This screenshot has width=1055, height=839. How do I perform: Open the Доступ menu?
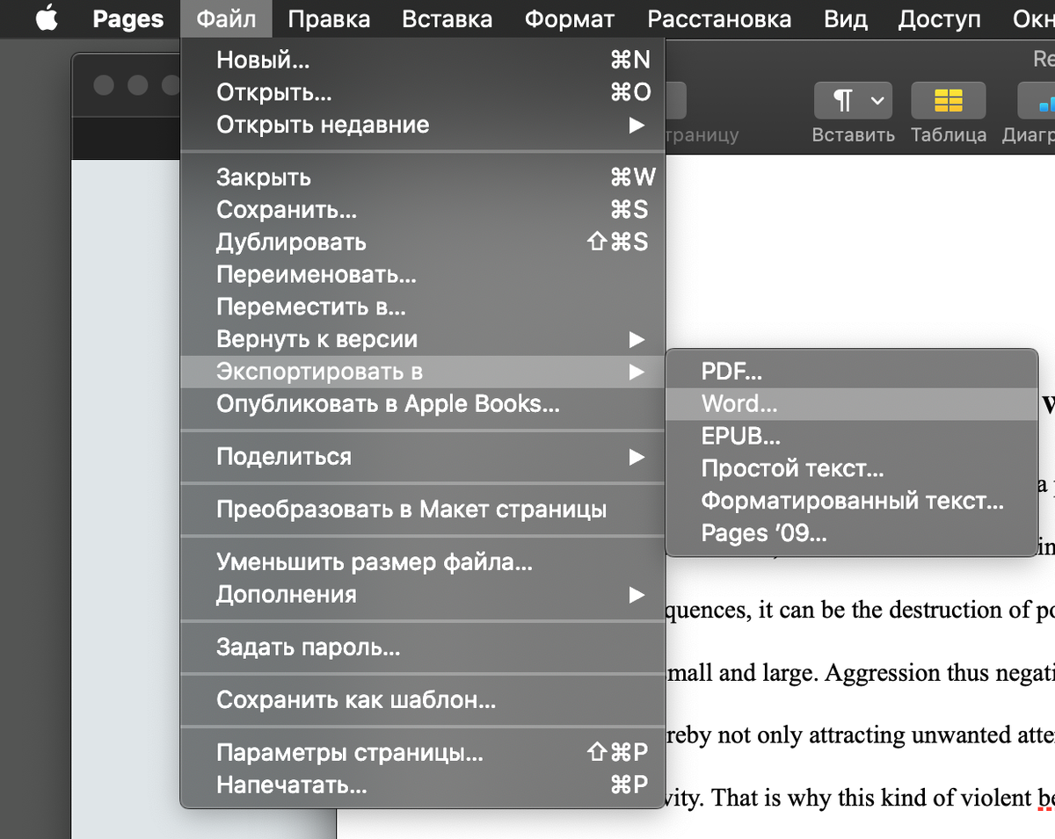coord(940,18)
